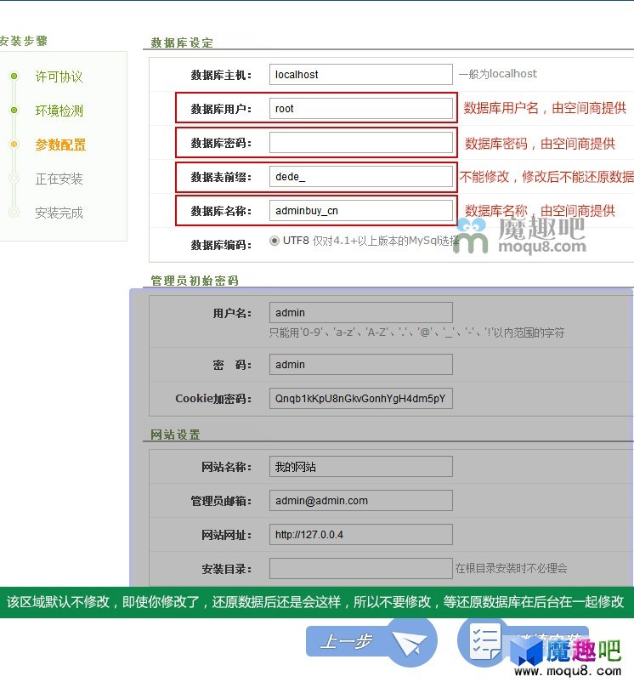
Task: Click the username allowed characters hint
Action: pos(416,332)
